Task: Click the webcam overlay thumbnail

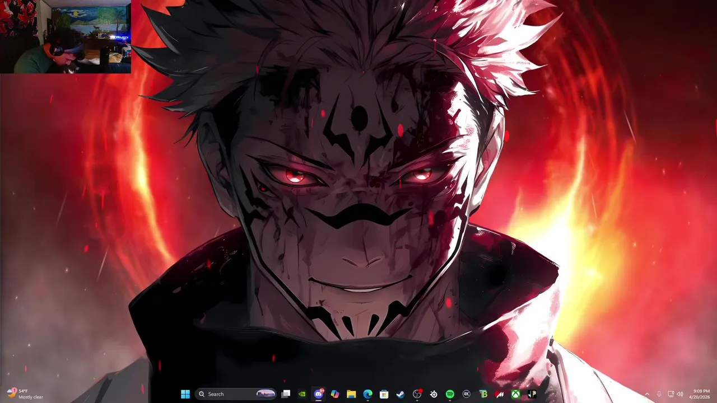Action: (66, 37)
